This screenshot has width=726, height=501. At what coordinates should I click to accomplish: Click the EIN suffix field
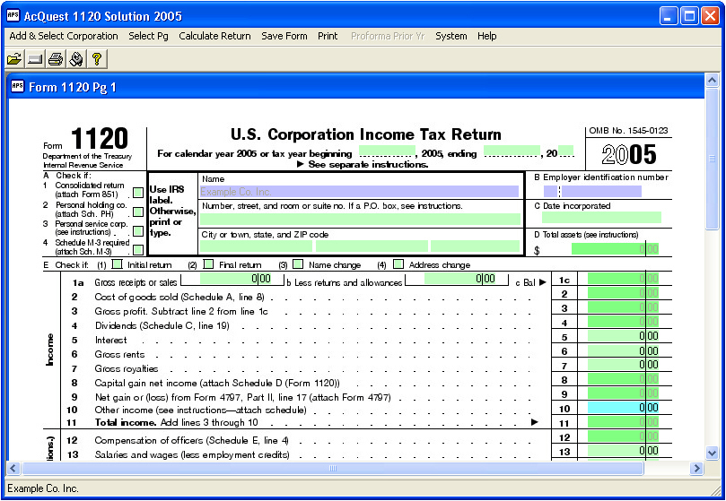point(601,191)
